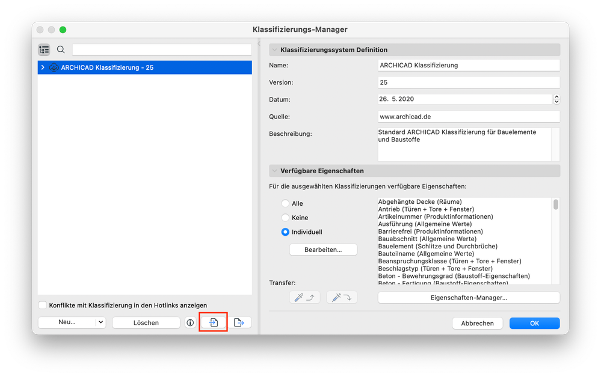Click Ausführung (Allgemeine Werte) entry

[x=425, y=224]
